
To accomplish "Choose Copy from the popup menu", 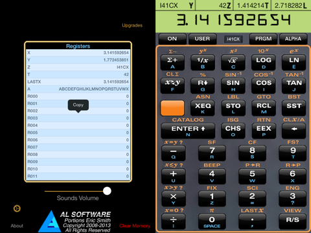I will [78, 105].
